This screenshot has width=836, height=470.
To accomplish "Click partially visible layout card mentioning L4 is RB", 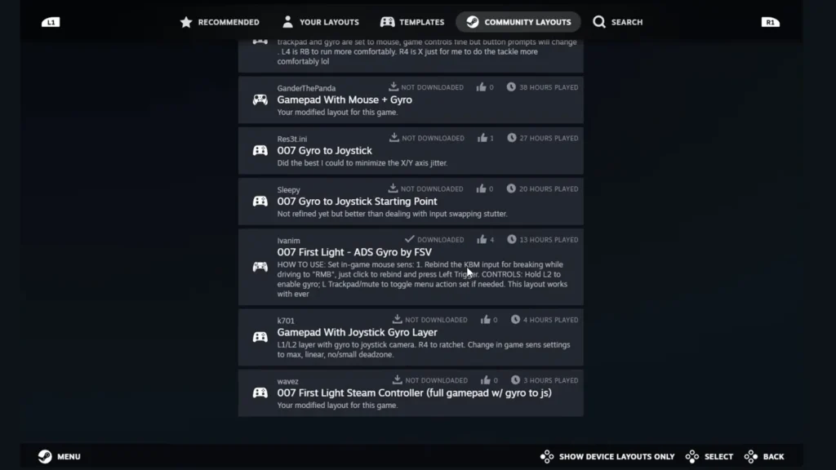I will click(411, 55).
